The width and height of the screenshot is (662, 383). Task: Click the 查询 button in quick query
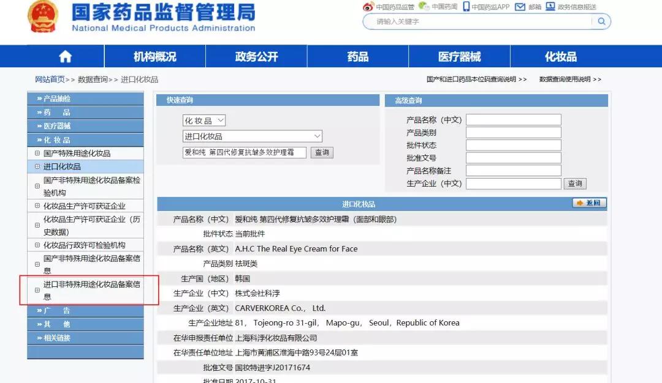point(322,152)
